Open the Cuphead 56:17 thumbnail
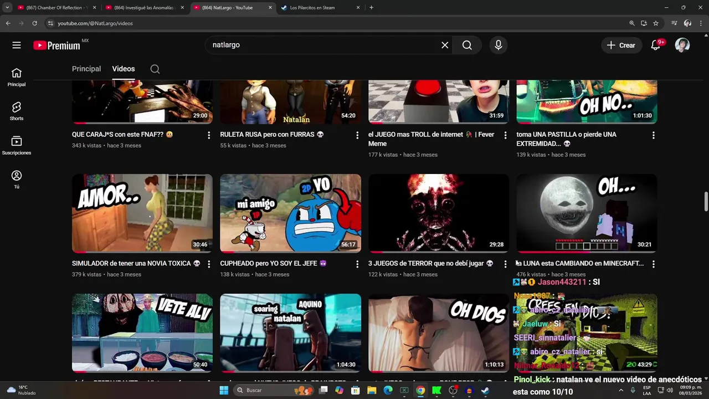The width and height of the screenshot is (709, 399). [x=290, y=213]
